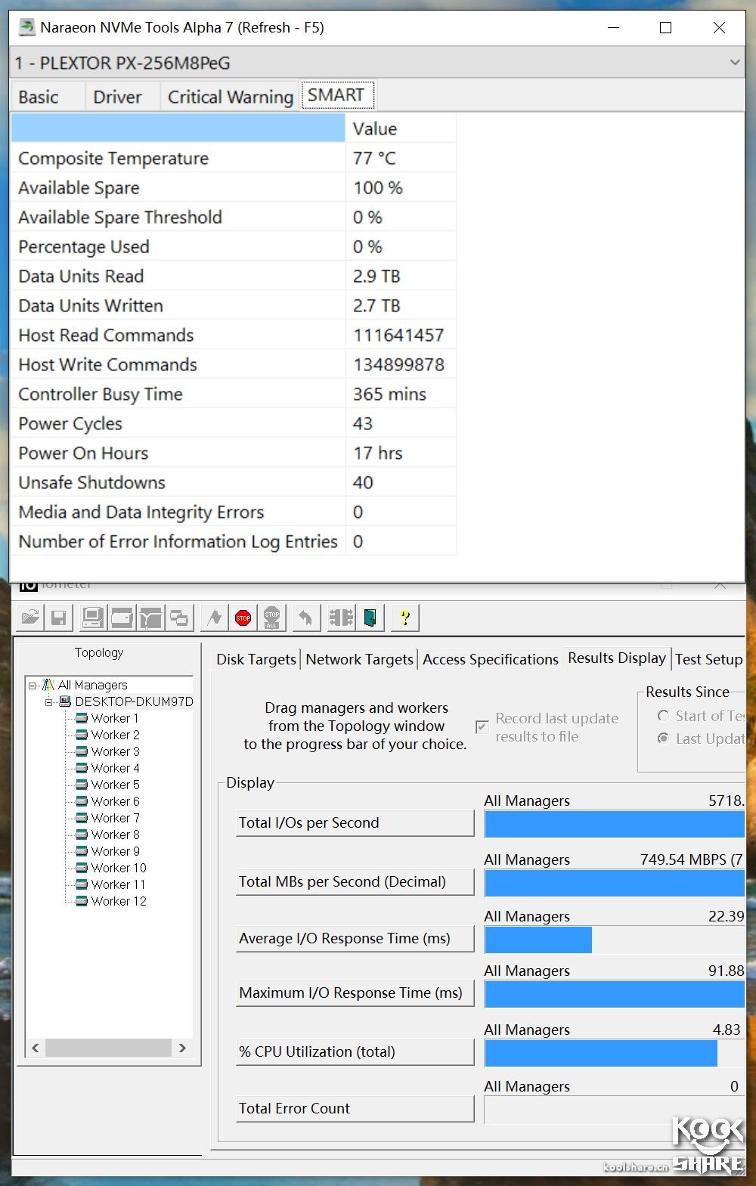This screenshot has height=1186, width=756.
Task: Switch to Access Specifications tab
Action: (x=490, y=659)
